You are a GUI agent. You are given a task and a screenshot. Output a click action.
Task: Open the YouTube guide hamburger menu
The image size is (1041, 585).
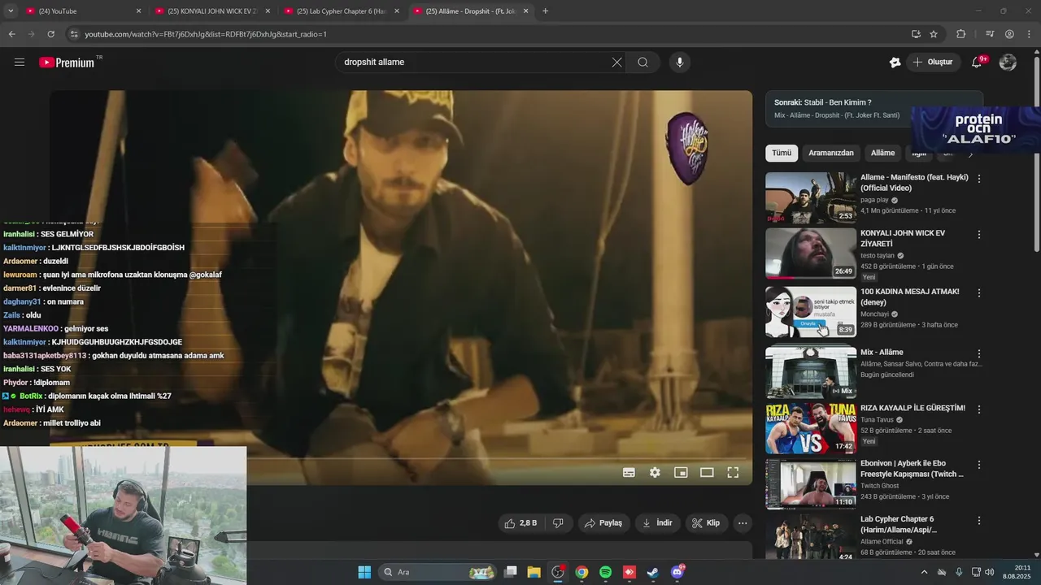point(20,62)
